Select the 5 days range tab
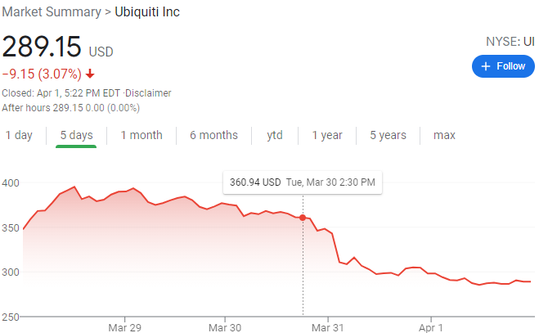 pos(76,135)
